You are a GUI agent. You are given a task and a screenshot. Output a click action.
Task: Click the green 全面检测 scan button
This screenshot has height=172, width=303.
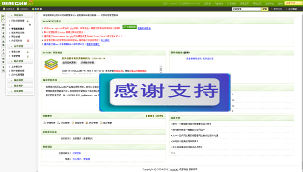[x=130, y=27]
